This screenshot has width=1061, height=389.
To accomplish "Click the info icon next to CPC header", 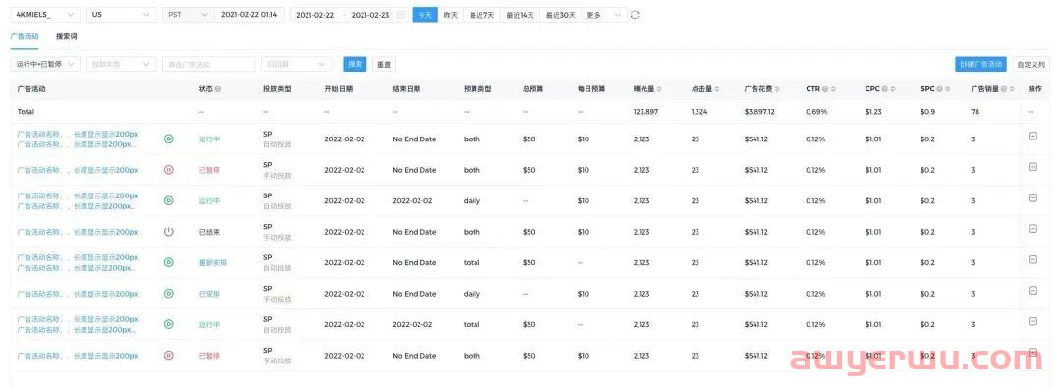I will (x=885, y=89).
